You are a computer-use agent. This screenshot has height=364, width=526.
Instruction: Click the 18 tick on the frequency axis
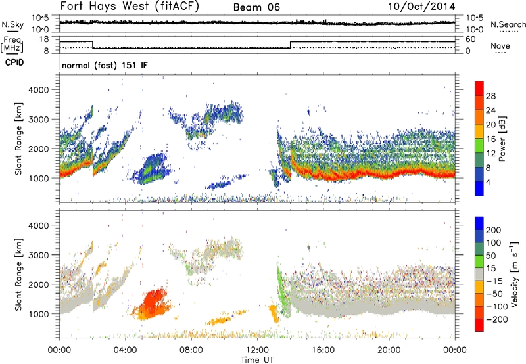(44, 39)
